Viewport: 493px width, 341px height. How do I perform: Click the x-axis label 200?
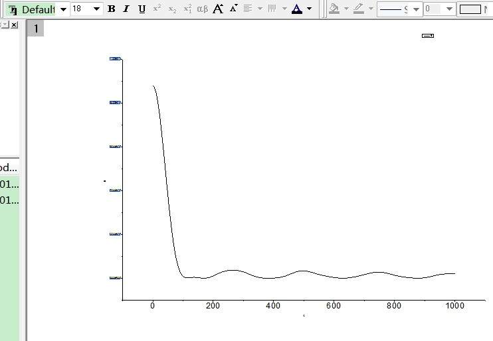tap(213, 306)
